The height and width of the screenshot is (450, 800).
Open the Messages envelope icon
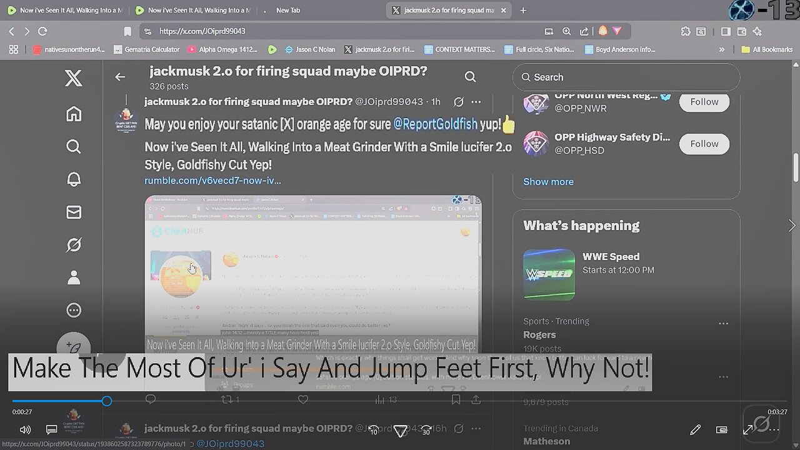click(74, 212)
